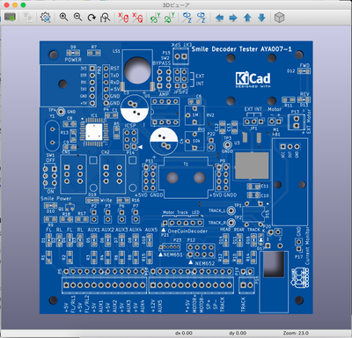The image size is (352, 338).
Task: Click the KiCad logo on the board
Action: pyautogui.click(x=253, y=80)
